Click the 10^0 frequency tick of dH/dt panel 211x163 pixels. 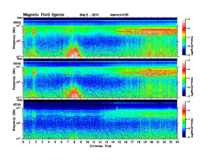tap(18, 41)
